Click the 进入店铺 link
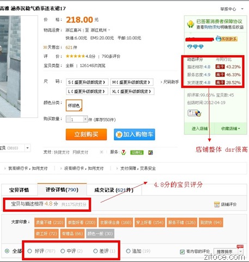Viewport: 249px width, 262px height. pos(199,128)
